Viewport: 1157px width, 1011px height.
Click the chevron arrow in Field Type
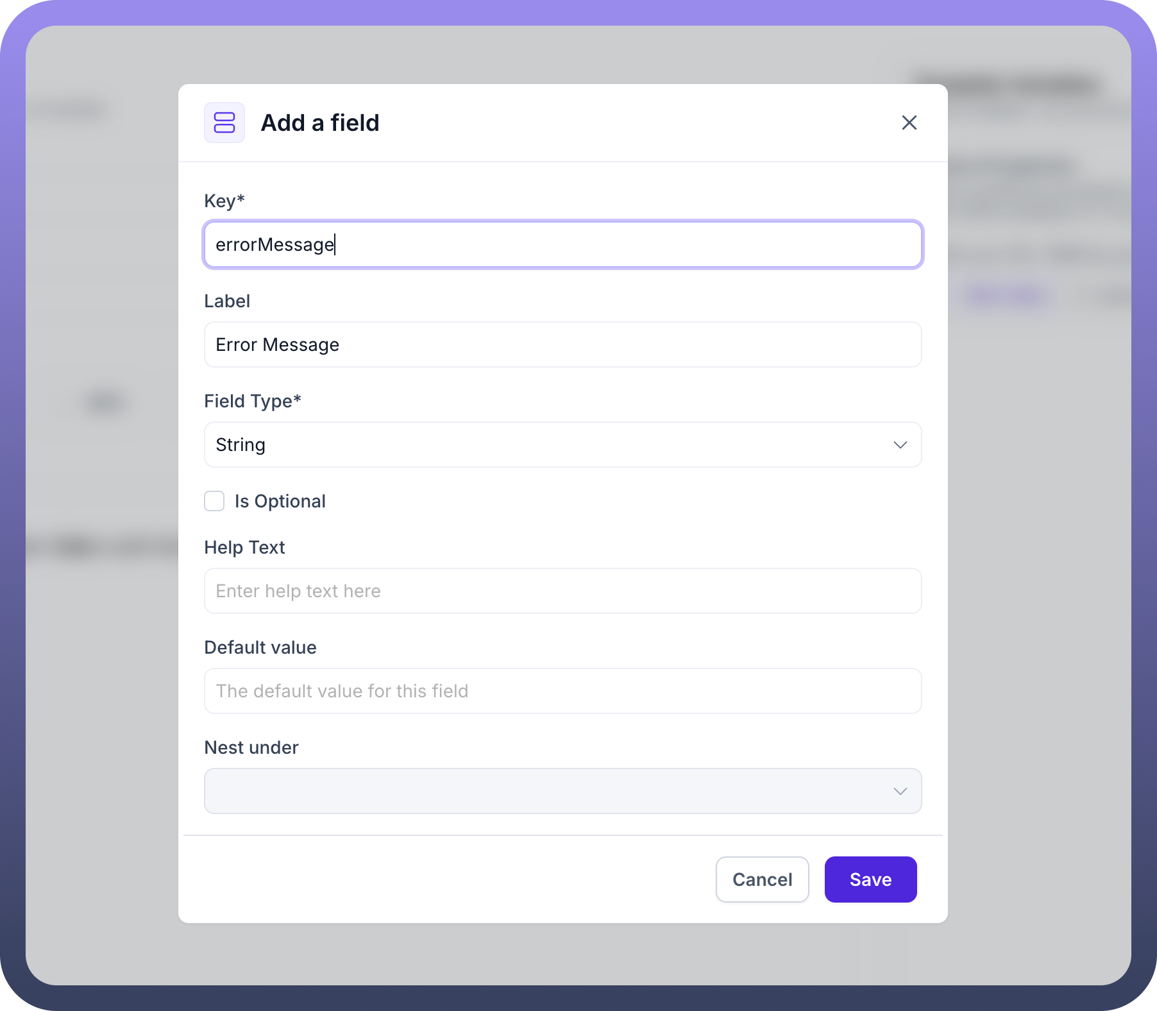click(900, 445)
